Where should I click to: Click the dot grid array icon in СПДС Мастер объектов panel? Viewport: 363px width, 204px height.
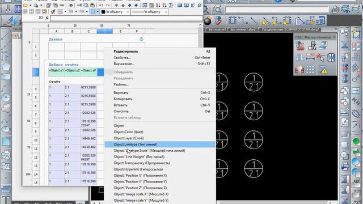310,70
